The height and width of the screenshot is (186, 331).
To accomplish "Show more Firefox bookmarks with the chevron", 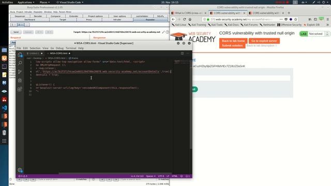I will click(327, 25).
